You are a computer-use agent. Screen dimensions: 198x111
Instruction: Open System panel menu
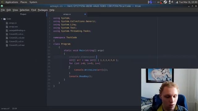click(33, 2)
